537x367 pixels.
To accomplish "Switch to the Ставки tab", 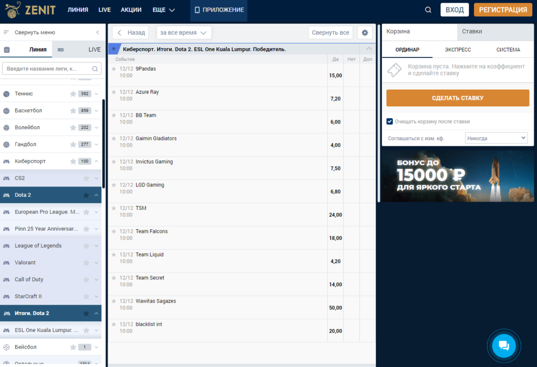I will [495, 31].
